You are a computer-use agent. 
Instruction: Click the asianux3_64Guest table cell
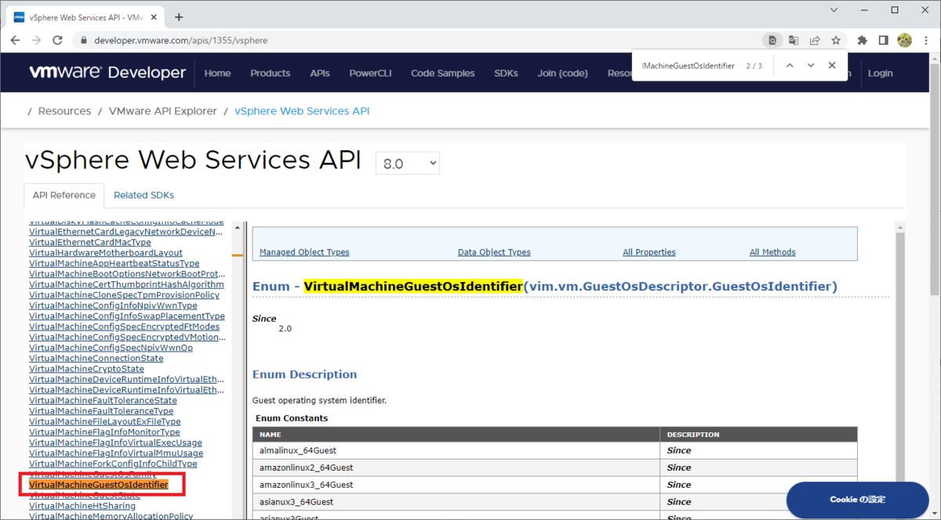click(x=456, y=502)
